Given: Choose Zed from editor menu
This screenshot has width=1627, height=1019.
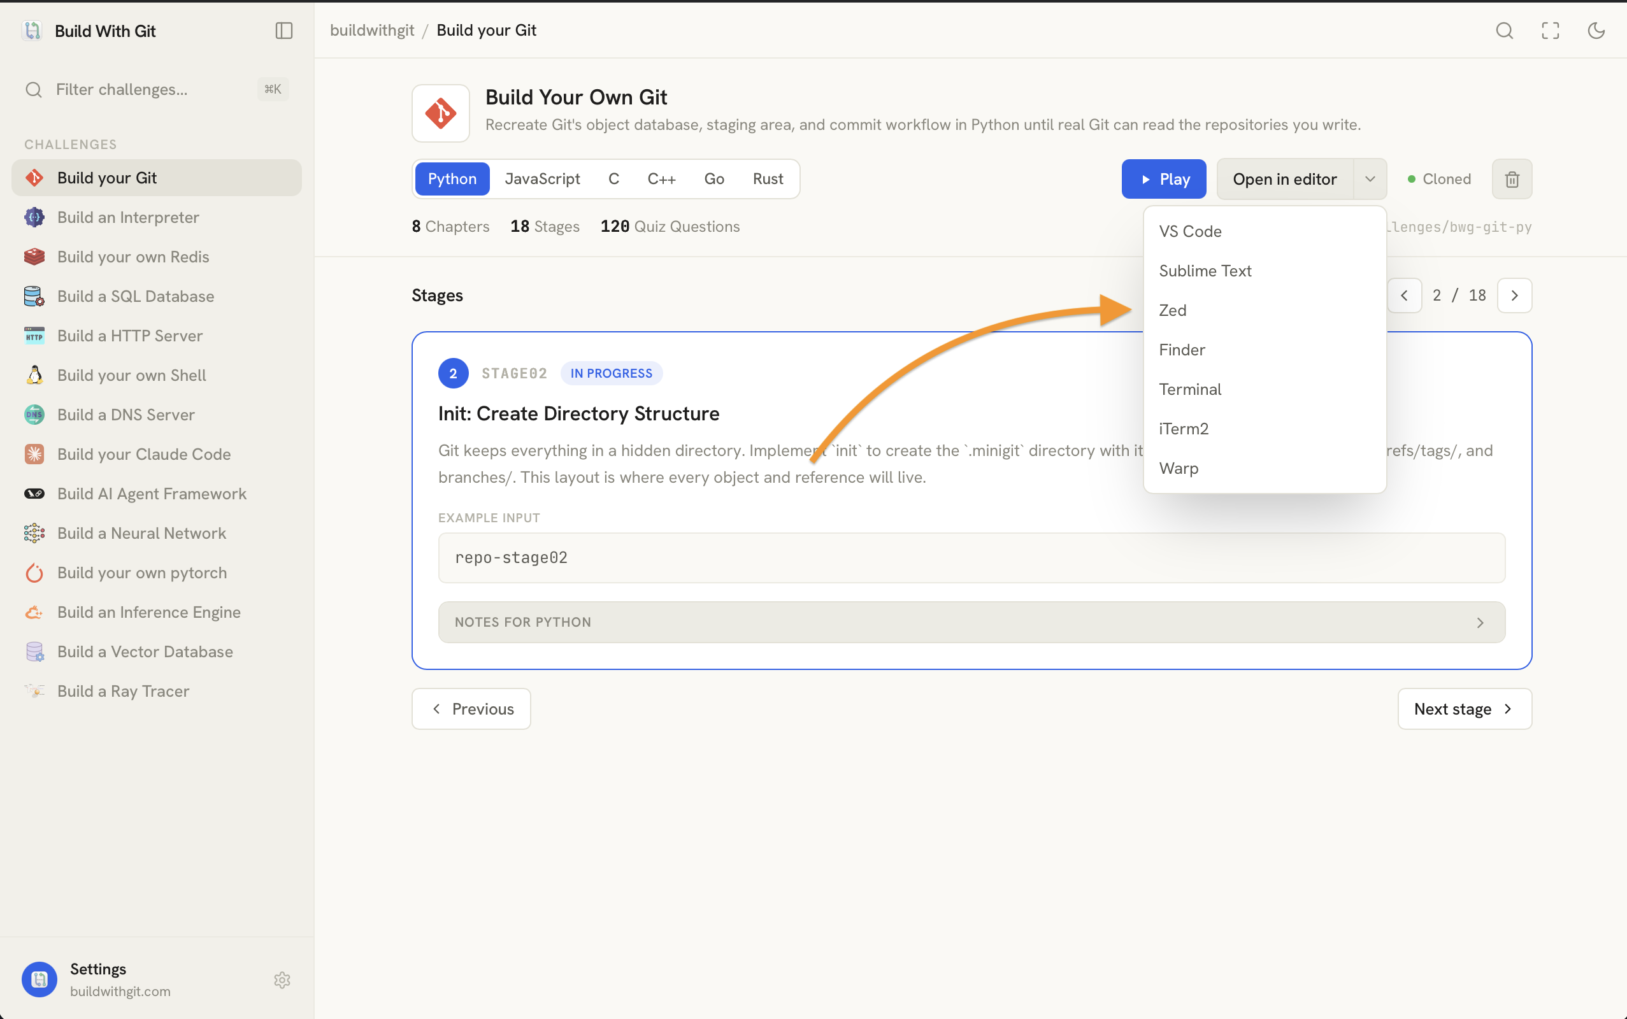Looking at the screenshot, I should pos(1265,310).
